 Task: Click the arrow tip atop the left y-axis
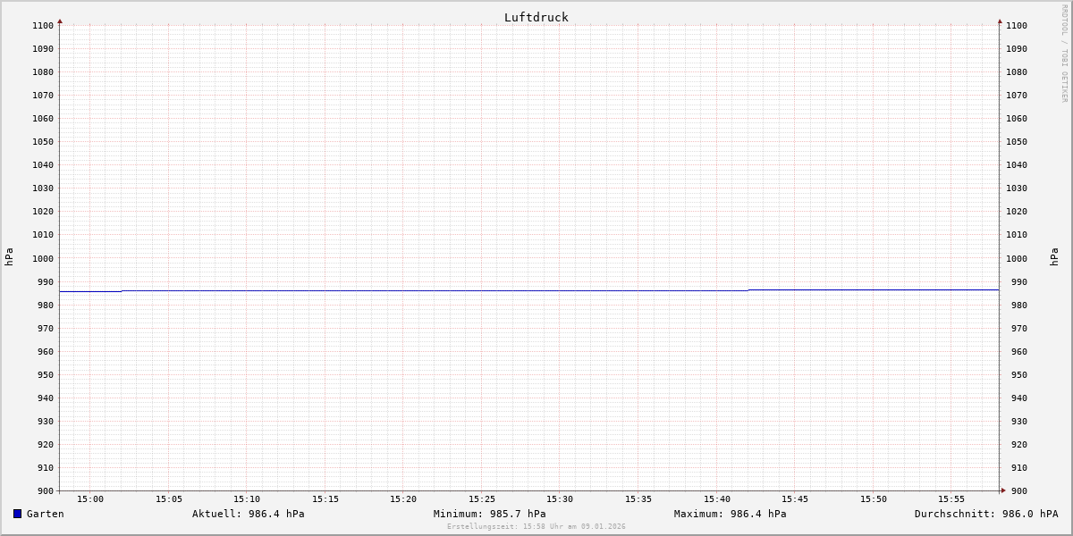pyautogui.click(x=60, y=21)
